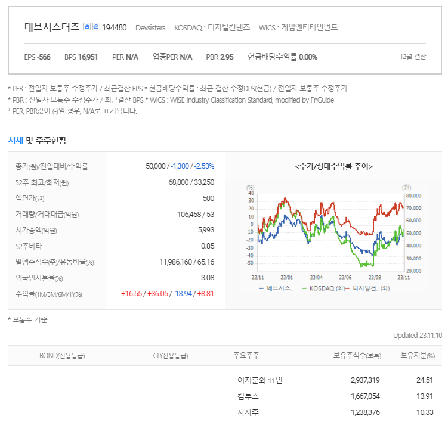Click the 수익률(1M/3M/6M/1Y,%) row label
445x425 pixels.
coord(48,294)
